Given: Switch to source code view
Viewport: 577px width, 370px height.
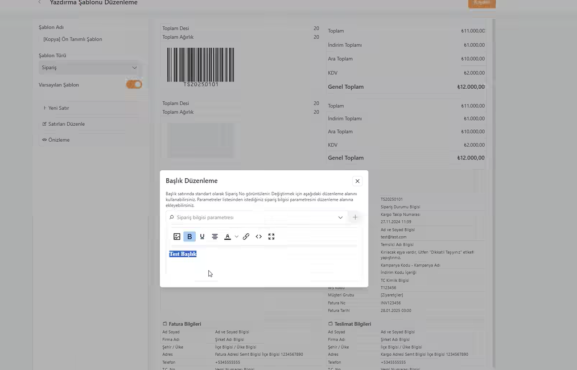Looking at the screenshot, I should pyautogui.click(x=259, y=236).
